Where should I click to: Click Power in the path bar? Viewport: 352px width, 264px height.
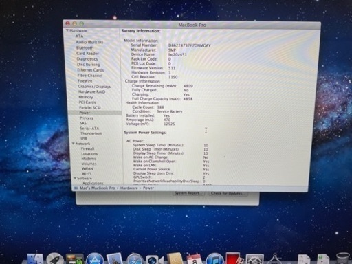148,188
